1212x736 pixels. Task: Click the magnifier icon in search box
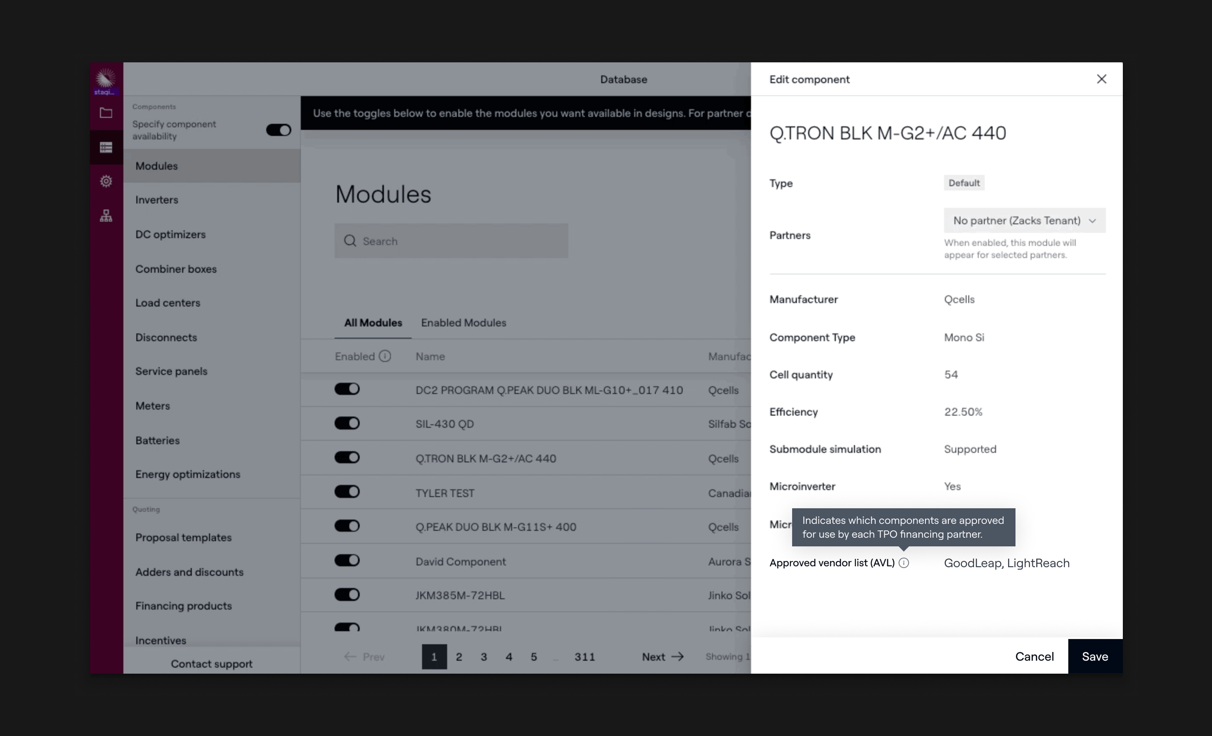tap(350, 241)
